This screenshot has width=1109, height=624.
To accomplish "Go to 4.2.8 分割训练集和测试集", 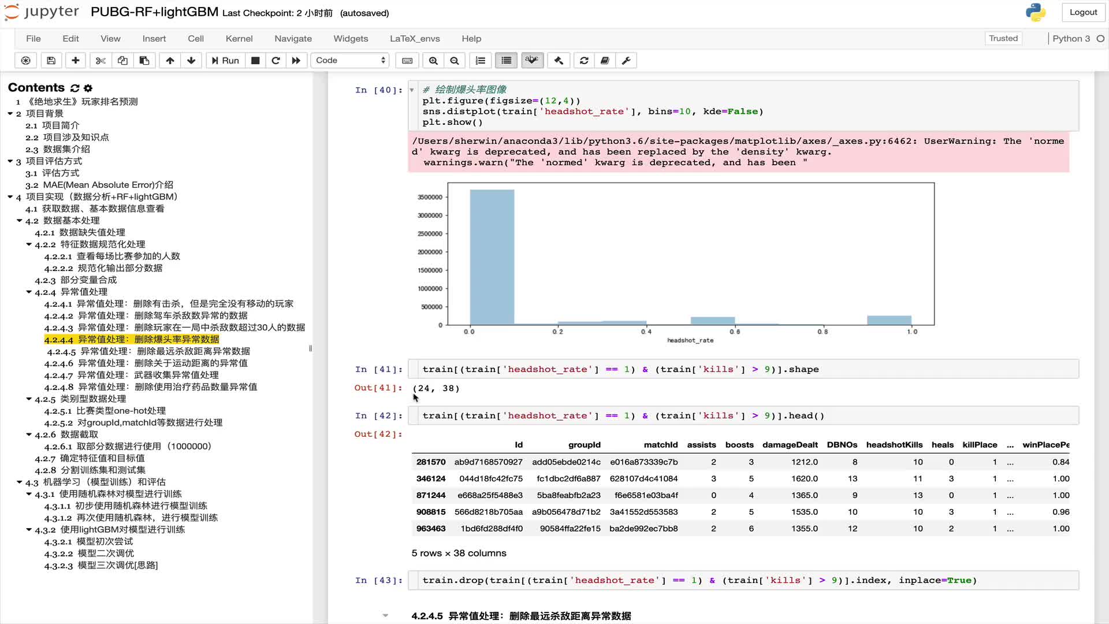I will pyautogui.click(x=90, y=470).
